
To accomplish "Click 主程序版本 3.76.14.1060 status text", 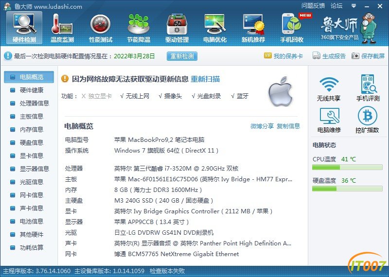I will click(x=37, y=271).
